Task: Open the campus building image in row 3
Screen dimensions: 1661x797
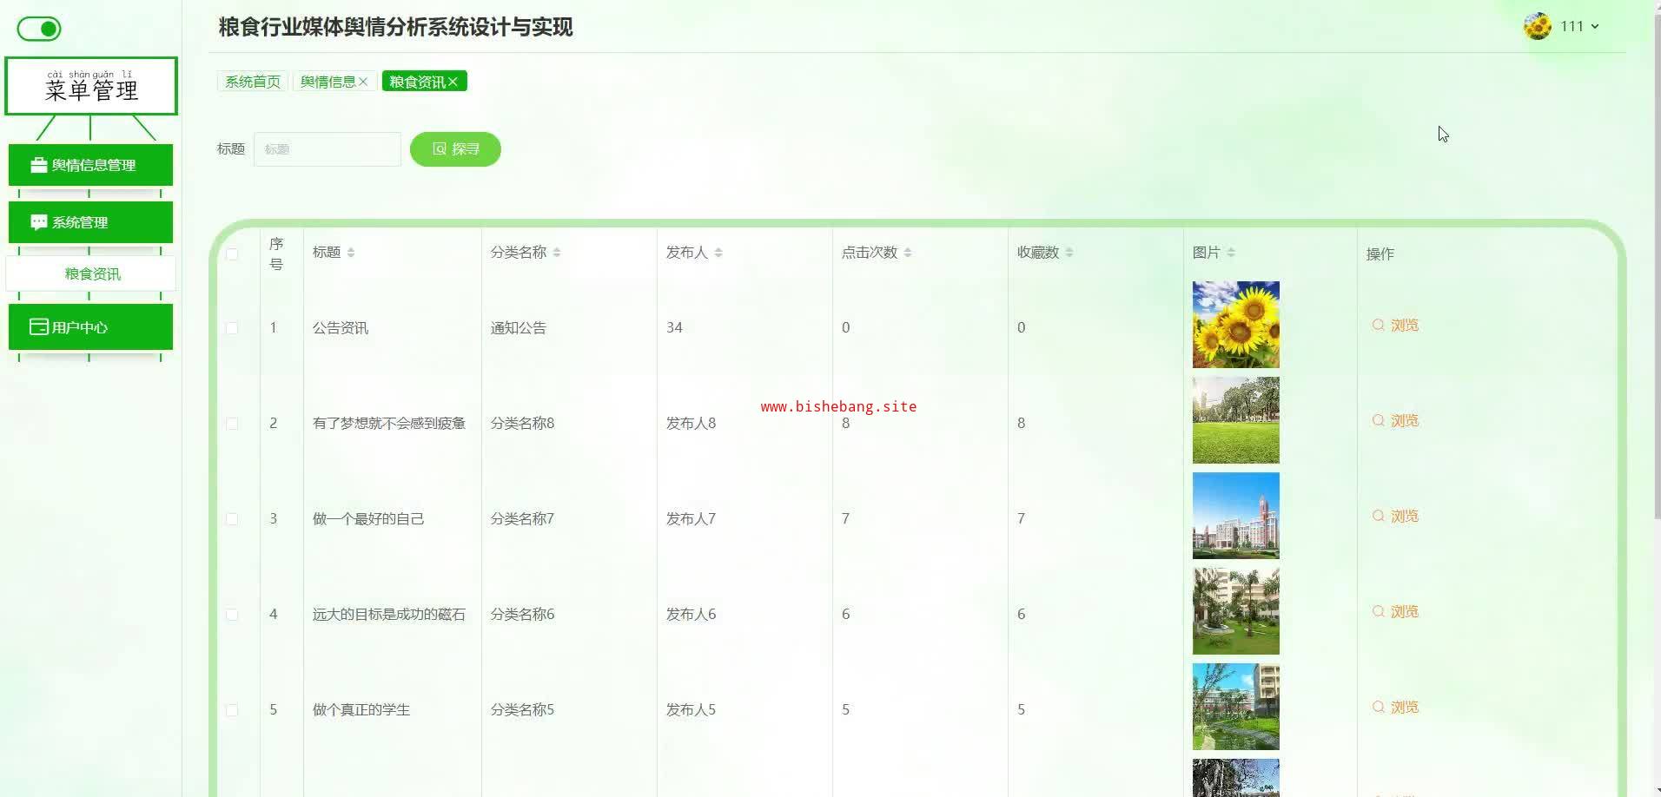Action: (1236, 516)
